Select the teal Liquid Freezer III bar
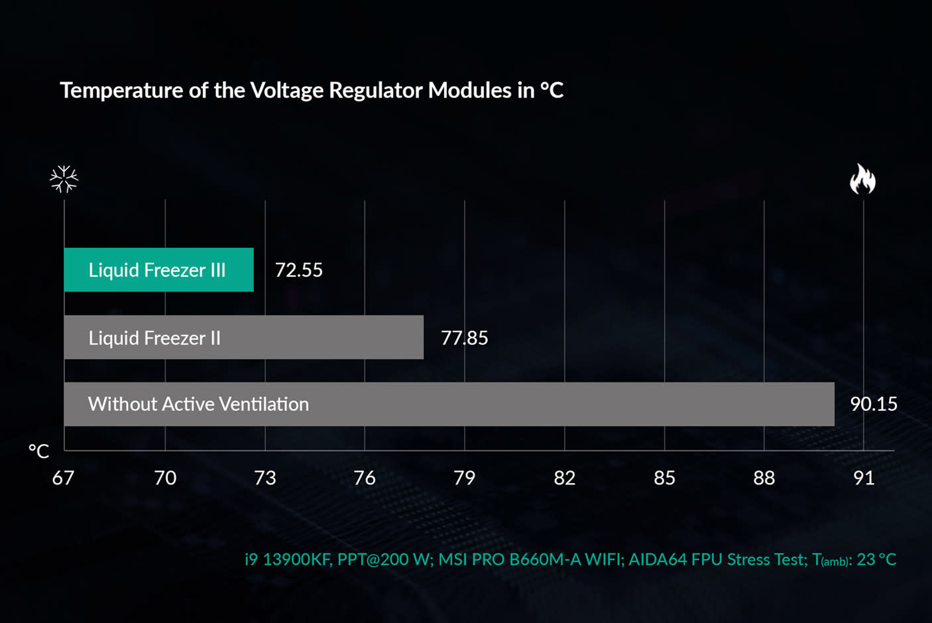 coord(158,270)
